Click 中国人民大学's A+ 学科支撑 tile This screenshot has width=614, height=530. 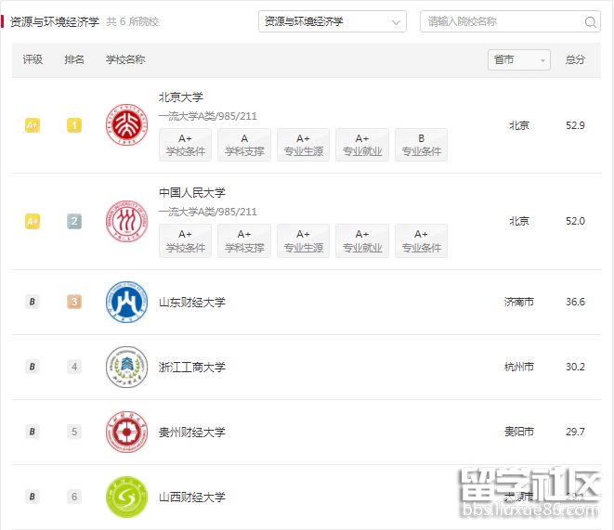pos(244,240)
